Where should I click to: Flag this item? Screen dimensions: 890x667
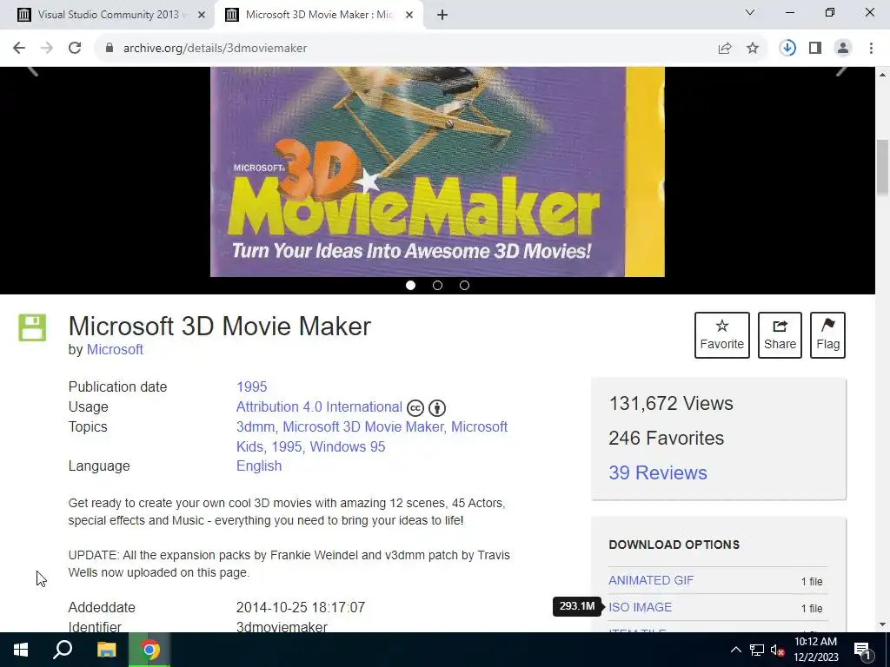pos(827,334)
